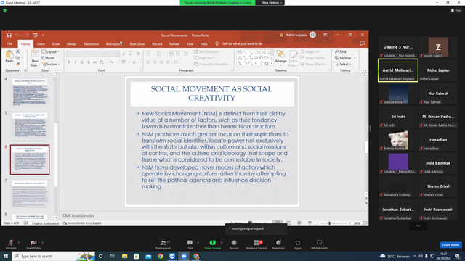Toggle Italic formatting in Font group
The width and height of the screenshot is (465, 261).
click(76, 62)
